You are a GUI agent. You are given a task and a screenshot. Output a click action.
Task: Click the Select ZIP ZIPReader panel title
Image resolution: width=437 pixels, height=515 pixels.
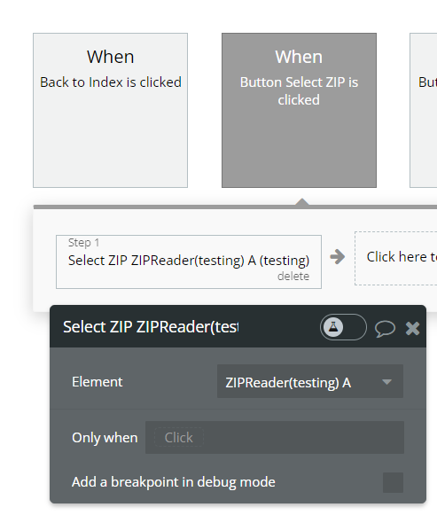(151, 327)
